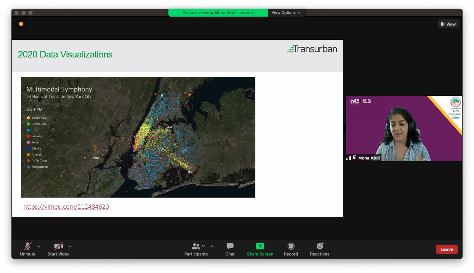Image resolution: width=474 pixels, height=273 pixels.
Task: Open View Options dropdown
Action: coord(286,12)
